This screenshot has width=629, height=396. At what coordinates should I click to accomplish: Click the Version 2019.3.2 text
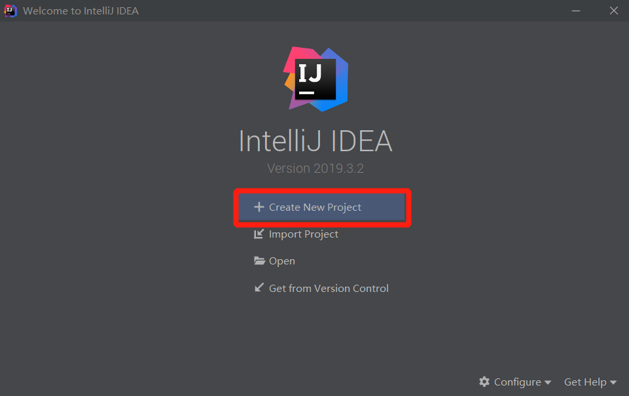click(x=315, y=168)
